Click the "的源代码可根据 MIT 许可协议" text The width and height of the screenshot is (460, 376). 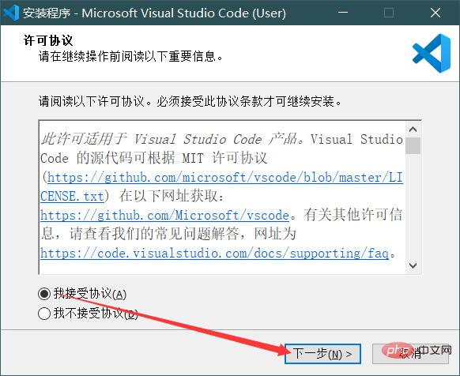tap(172, 158)
